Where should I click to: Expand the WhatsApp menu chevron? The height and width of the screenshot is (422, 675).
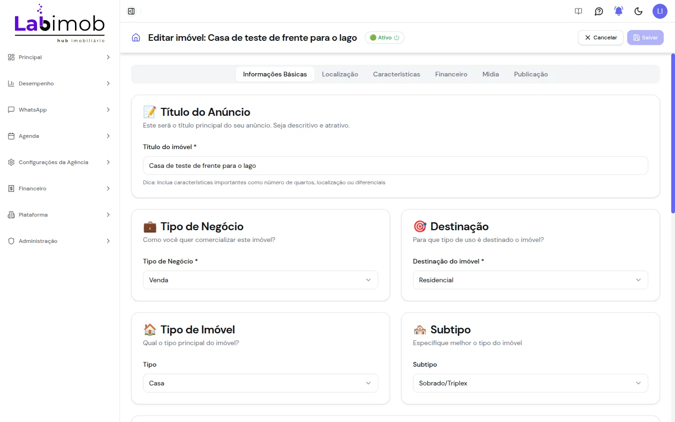point(108,110)
